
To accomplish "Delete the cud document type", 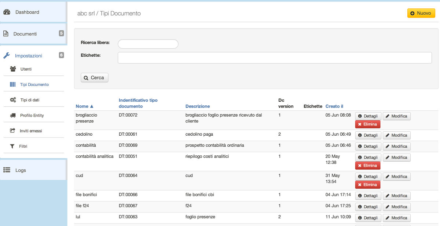I will pos(368,185).
